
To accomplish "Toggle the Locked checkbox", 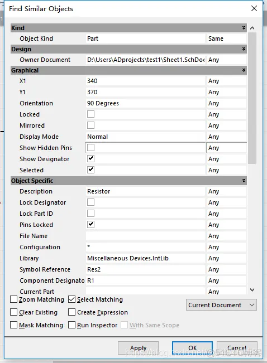I will tap(90, 114).
